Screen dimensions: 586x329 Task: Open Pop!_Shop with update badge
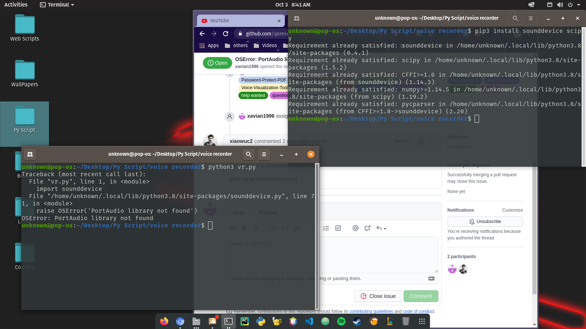click(212, 321)
